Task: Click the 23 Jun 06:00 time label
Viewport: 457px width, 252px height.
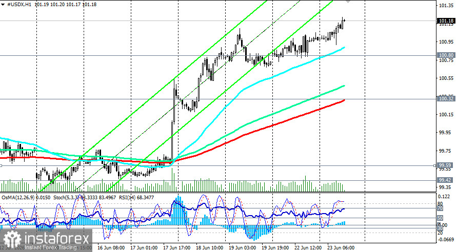Action: 341,248
